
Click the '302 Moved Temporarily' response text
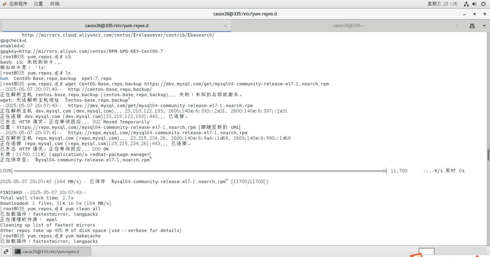coord(121,122)
